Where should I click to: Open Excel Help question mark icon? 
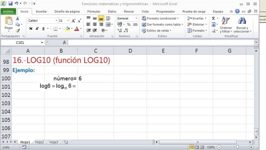click(x=237, y=11)
